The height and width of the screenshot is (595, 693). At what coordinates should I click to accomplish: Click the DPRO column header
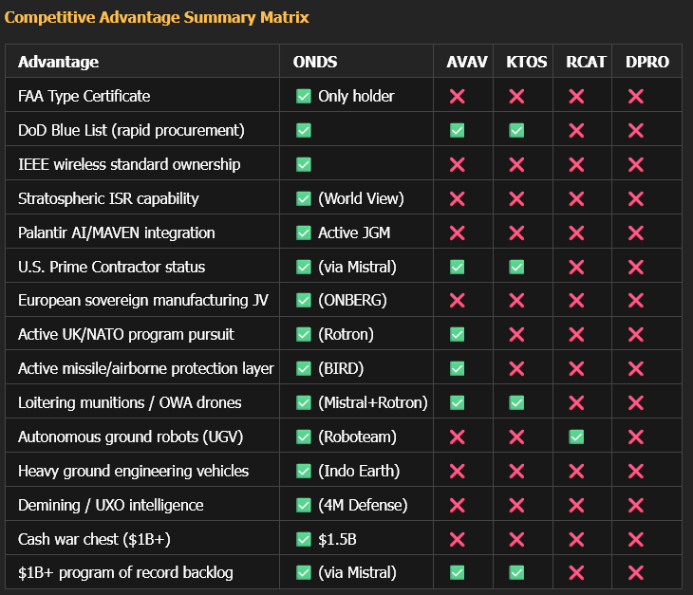(647, 62)
